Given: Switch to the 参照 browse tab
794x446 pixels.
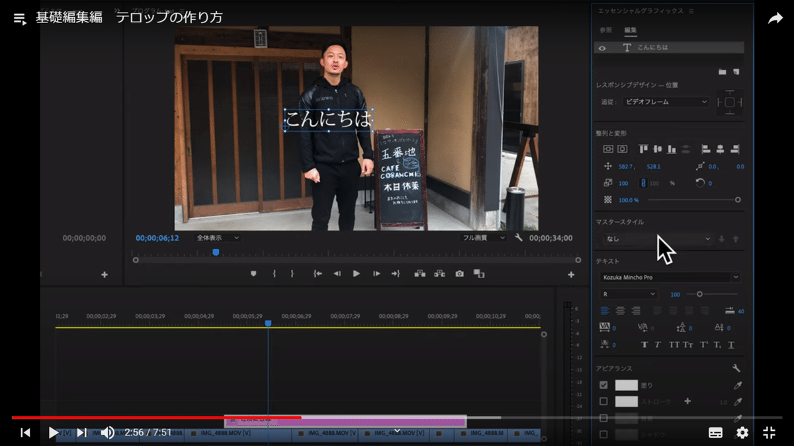Looking at the screenshot, I should coord(605,30).
